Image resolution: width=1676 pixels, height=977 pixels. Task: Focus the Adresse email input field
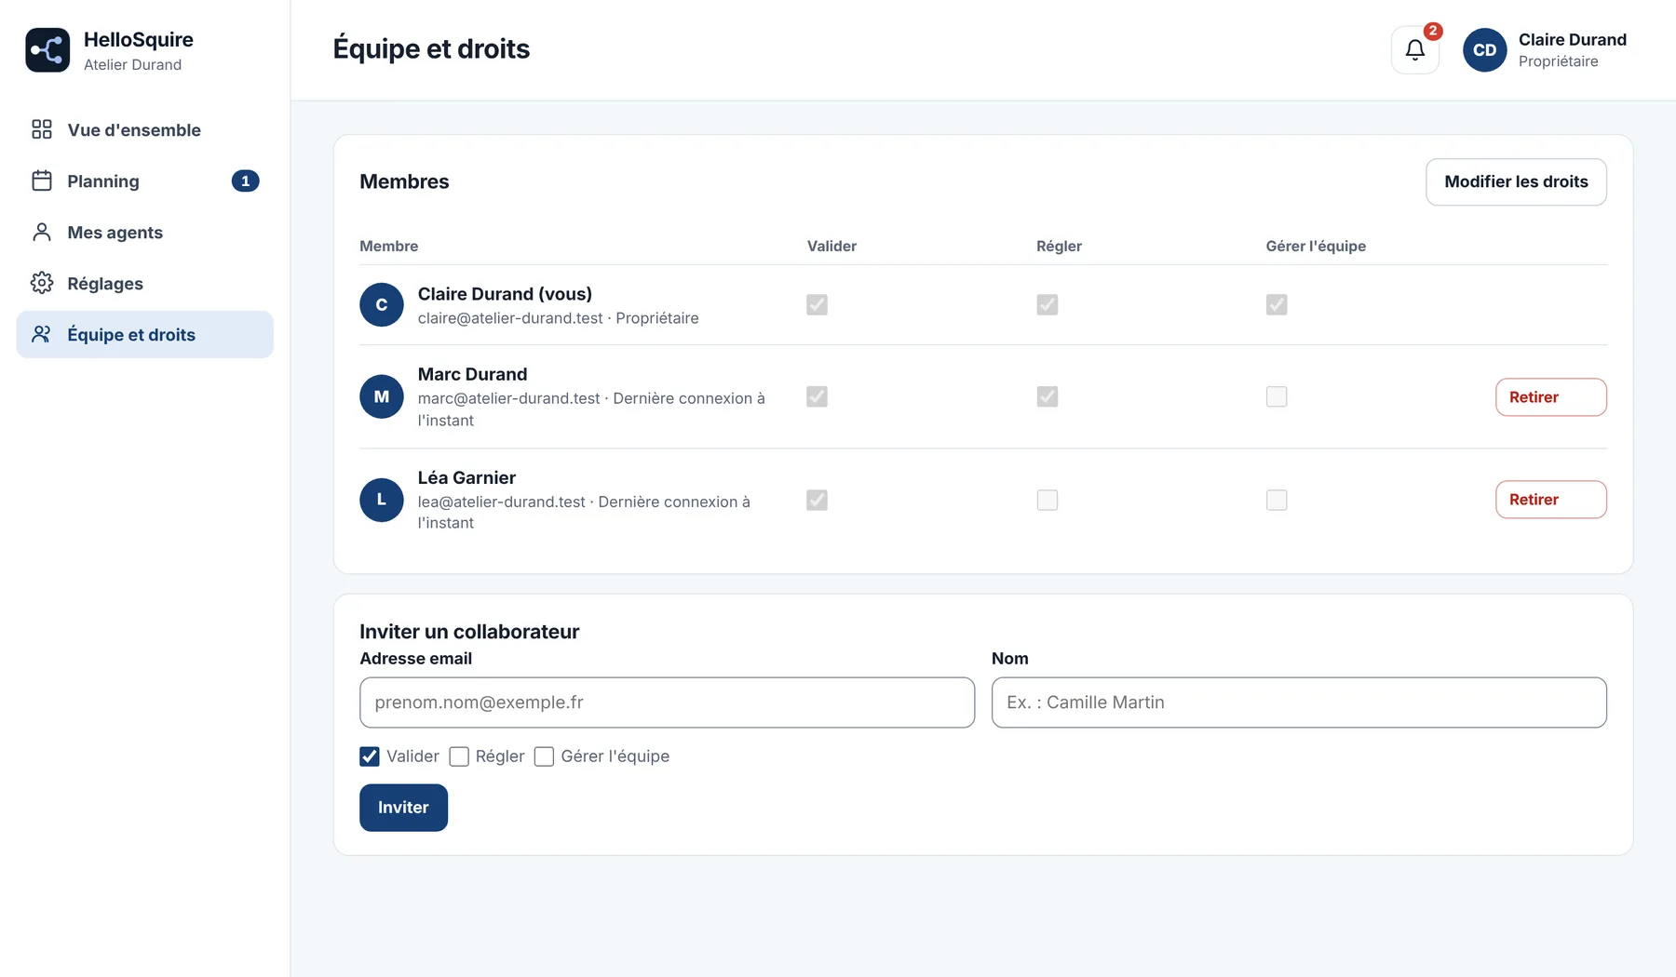click(667, 703)
